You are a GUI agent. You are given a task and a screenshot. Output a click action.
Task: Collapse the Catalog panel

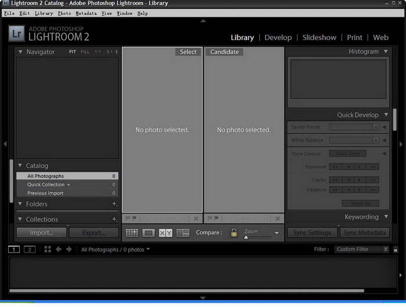click(x=20, y=165)
